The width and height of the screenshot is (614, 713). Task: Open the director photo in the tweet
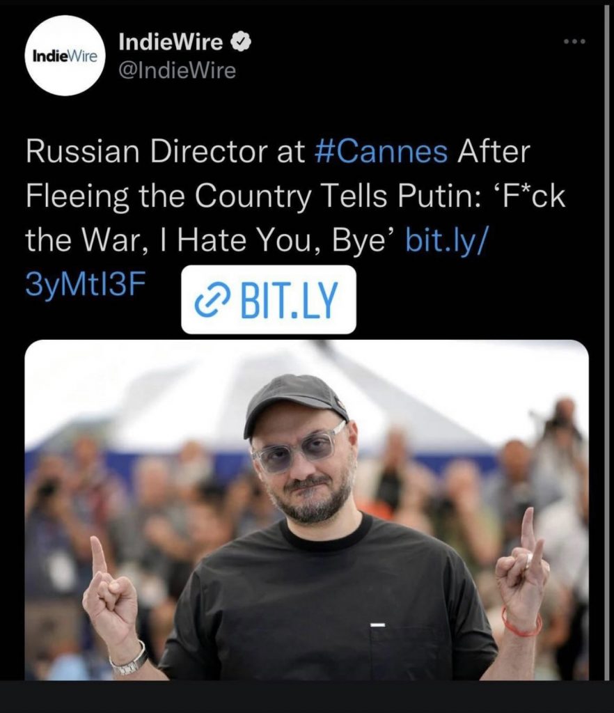pyautogui.click(x=307, y=510)
